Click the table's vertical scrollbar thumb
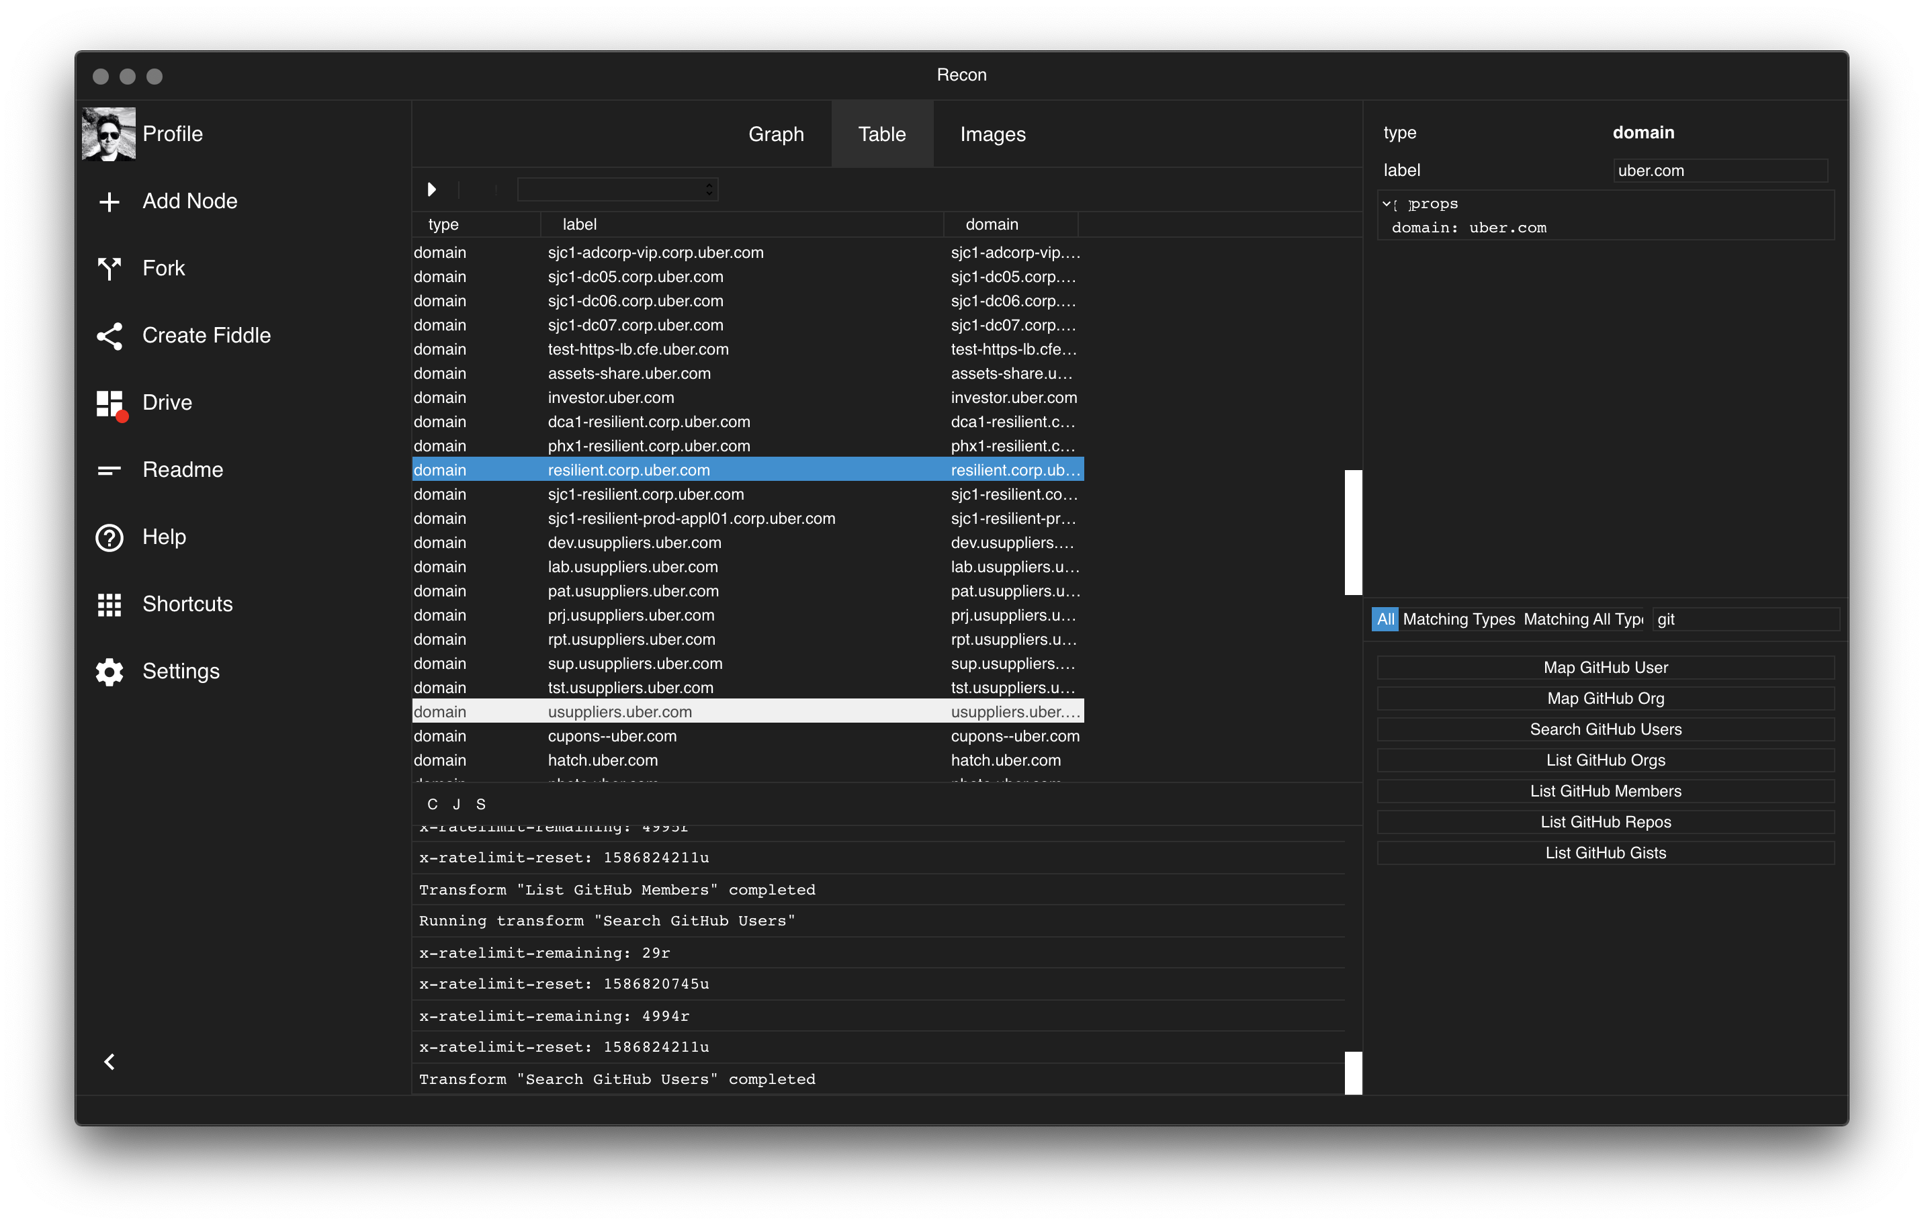 (1353, 532)
